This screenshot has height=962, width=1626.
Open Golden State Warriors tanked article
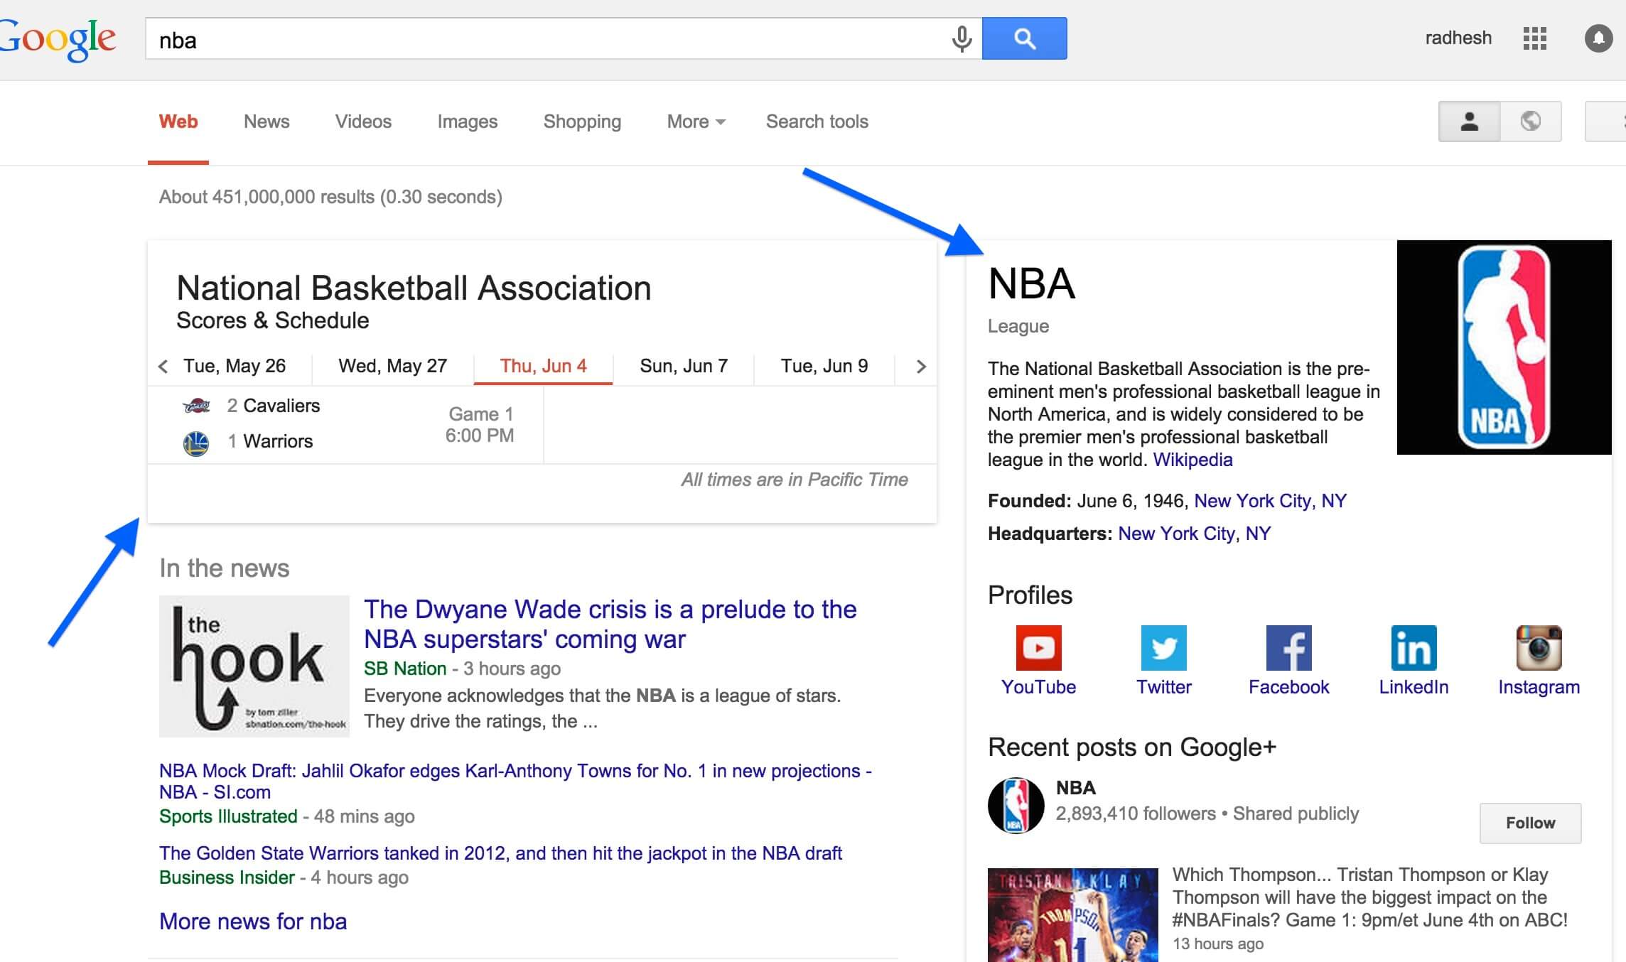coord(500,853)
